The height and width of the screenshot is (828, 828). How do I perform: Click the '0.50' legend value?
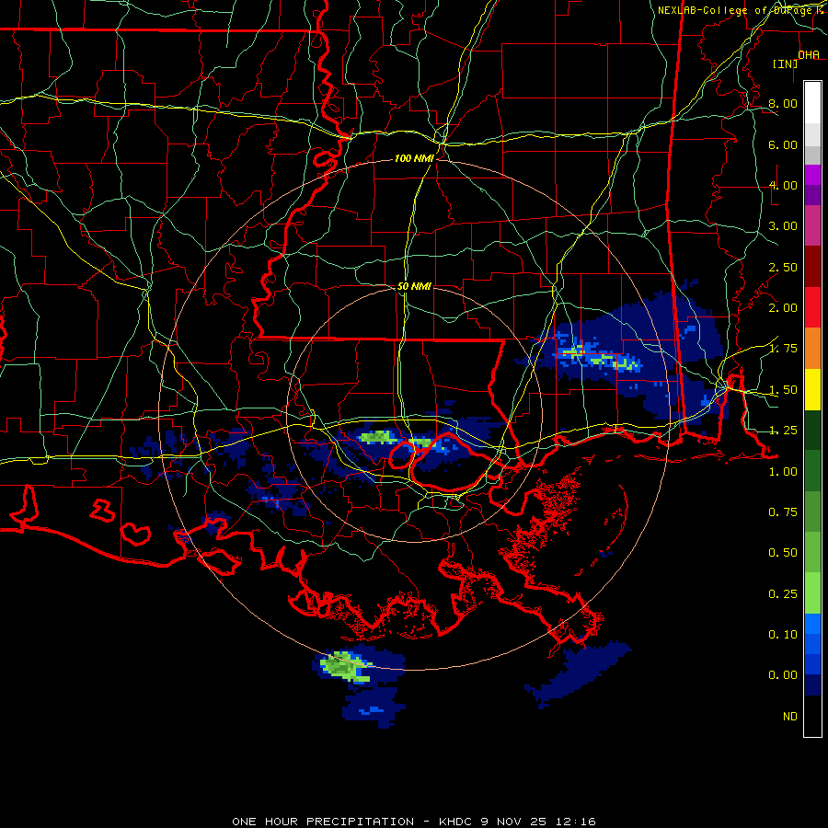click(x=783, y=553)
